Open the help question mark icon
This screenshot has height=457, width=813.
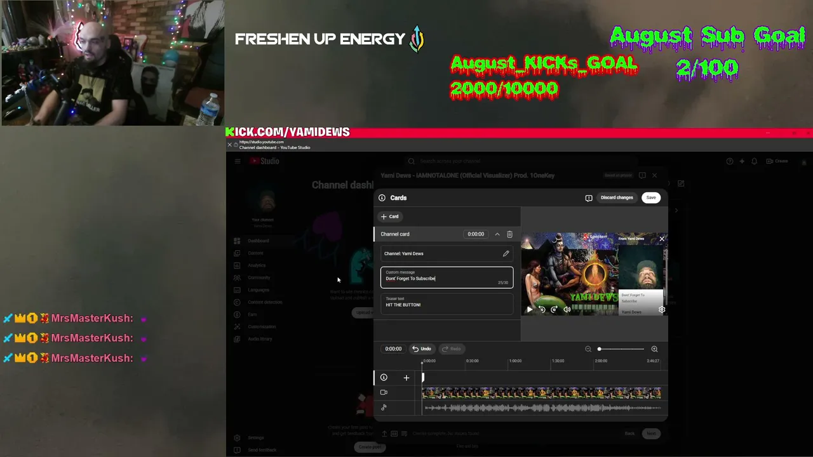(x=730, y=161)
